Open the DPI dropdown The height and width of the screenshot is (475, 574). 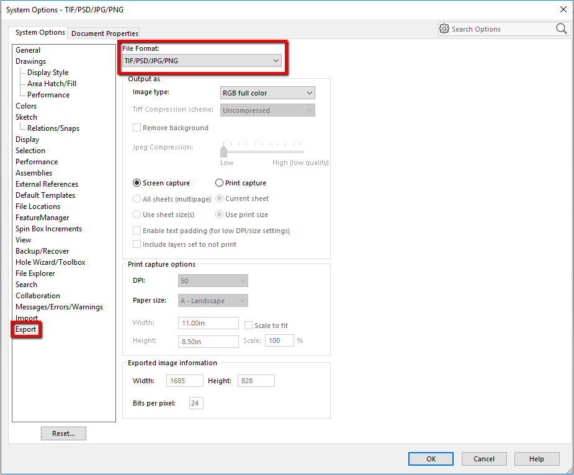tap(213, 281)
